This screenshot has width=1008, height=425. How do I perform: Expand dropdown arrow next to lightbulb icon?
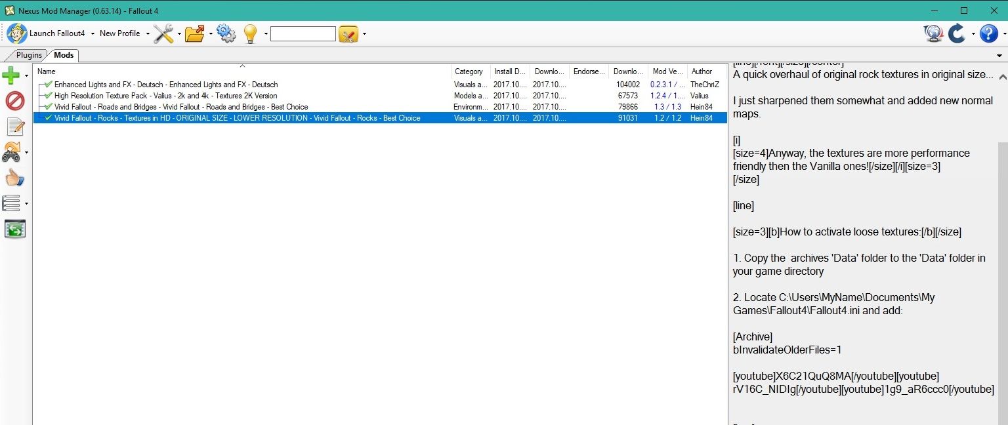coord(266,33)
